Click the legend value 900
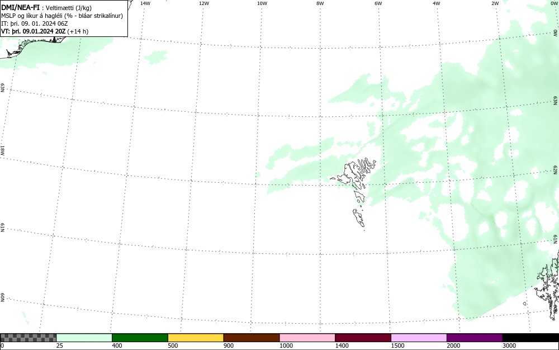The height and width of the screenshot is (350, 559). coord(229,346)
